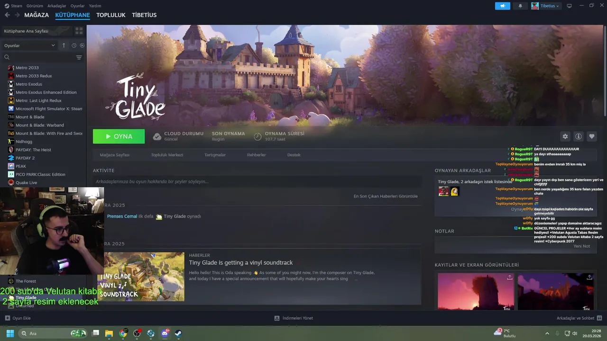Open File Explorer from the taskbar
The image size is (607, 341).
click(109, 333)
